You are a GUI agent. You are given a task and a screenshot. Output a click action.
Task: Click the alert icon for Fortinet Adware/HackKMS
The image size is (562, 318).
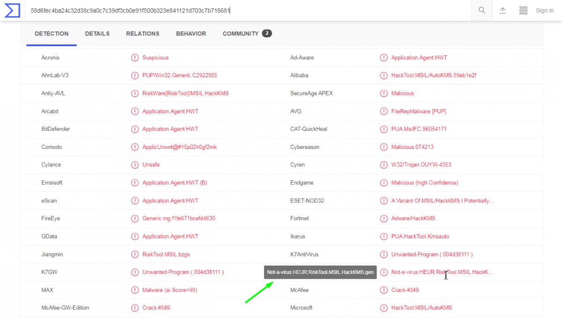[x=384, y=218]
